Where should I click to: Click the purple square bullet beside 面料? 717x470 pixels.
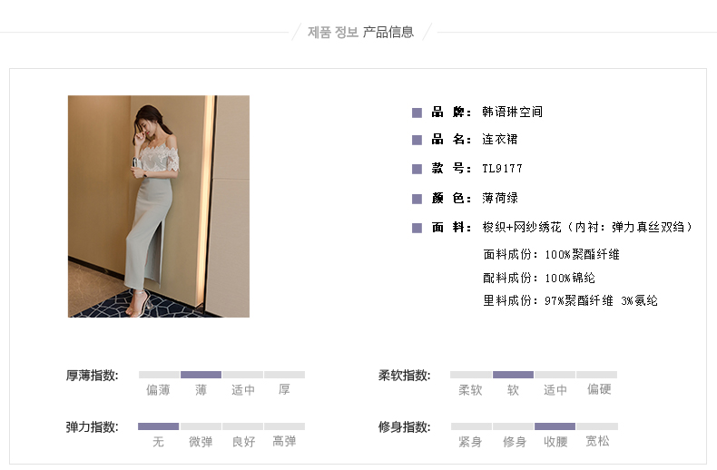(417, 228)
